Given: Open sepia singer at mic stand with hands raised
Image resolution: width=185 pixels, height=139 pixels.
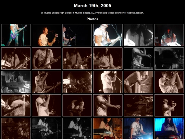Looking at the screenshot, I should click(x=108, y=82).
